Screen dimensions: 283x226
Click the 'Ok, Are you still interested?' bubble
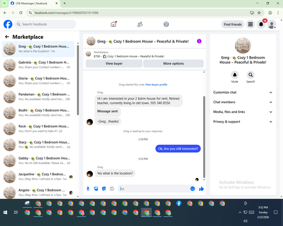(x=178, y=149)
